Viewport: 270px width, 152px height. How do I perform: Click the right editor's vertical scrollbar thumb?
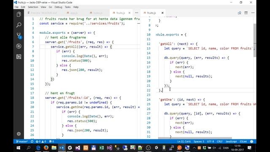[255, 40]
